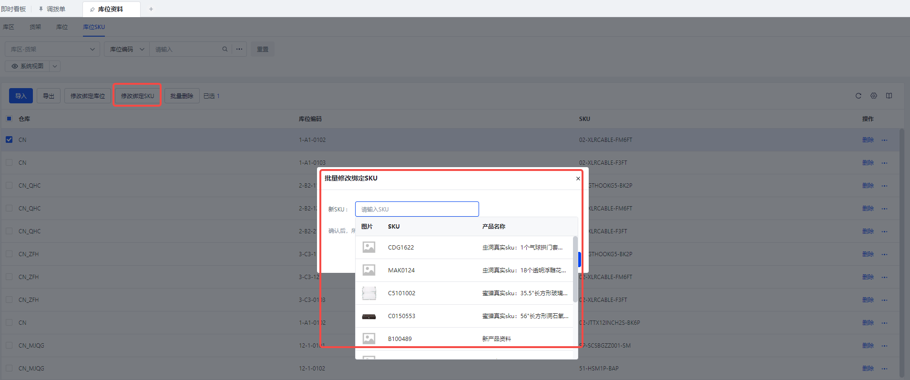The image size is (910, 380).
Task: Check the CN row with JTTX12INCH2S-BK6P
Action: click(x=9, y=322)
